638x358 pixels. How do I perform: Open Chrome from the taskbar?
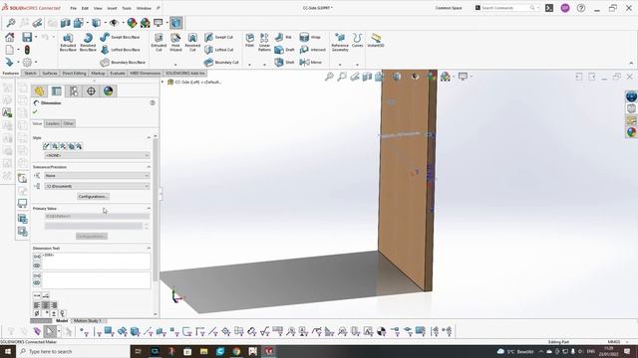coord(236,351)
